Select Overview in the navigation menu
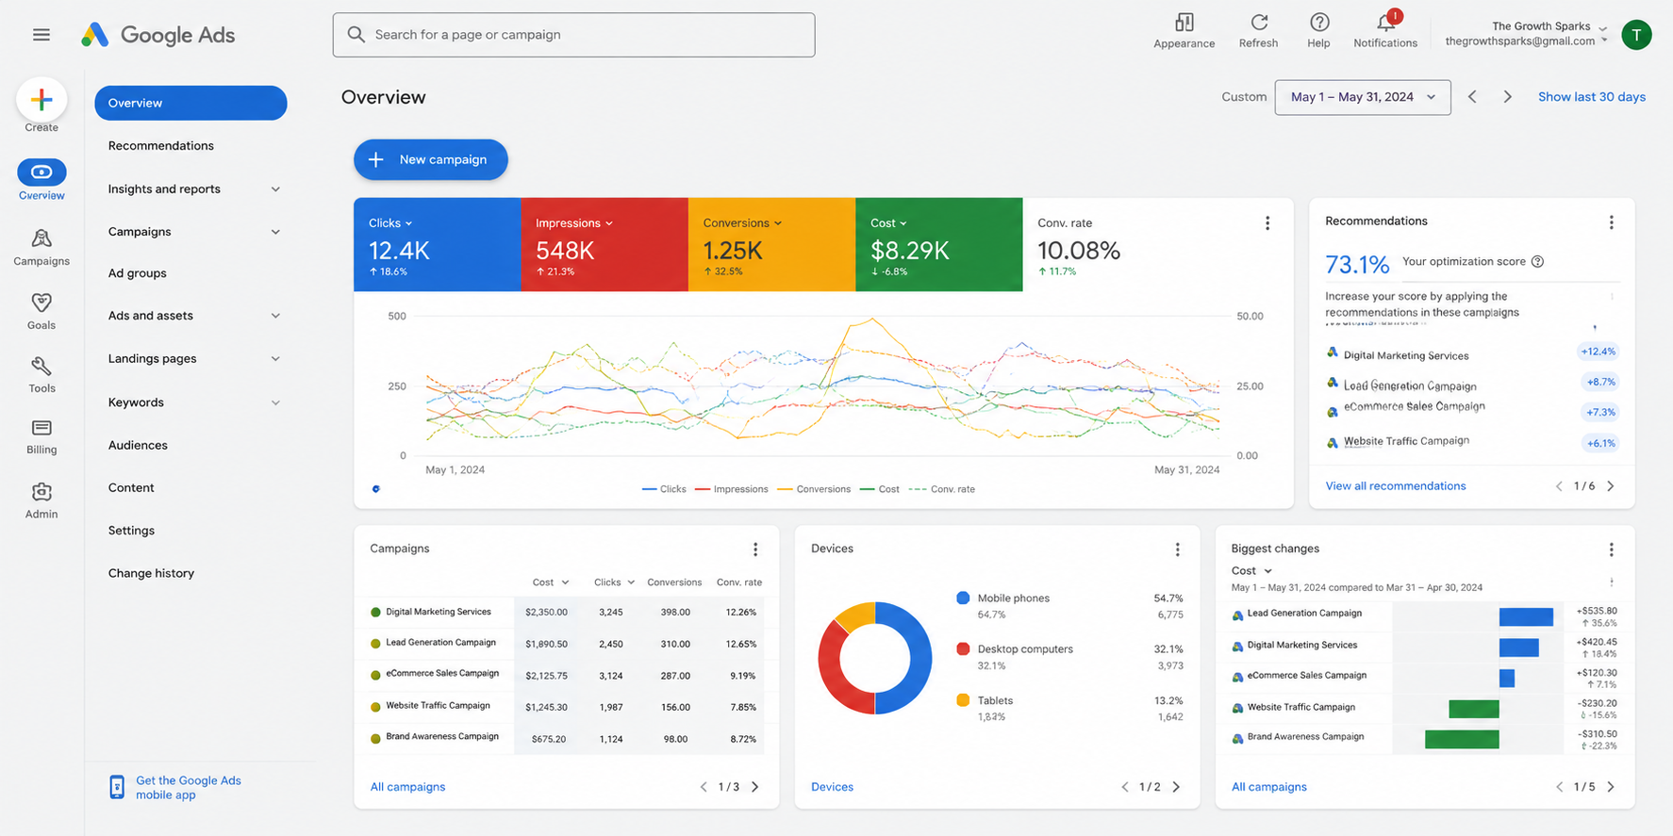This screenshot has height=836, width=1673. click(x=190, y=103)
